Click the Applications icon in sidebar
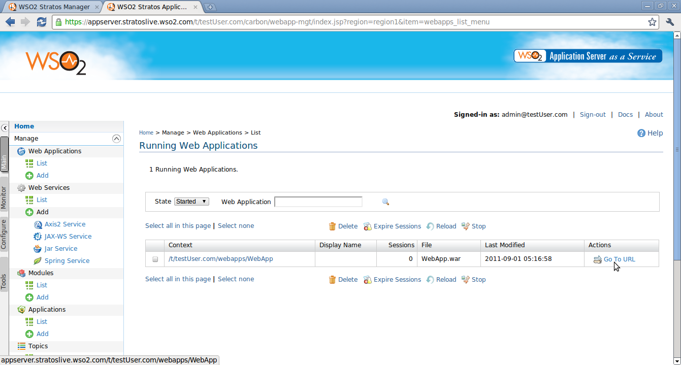681x365 pixels. 21,310
